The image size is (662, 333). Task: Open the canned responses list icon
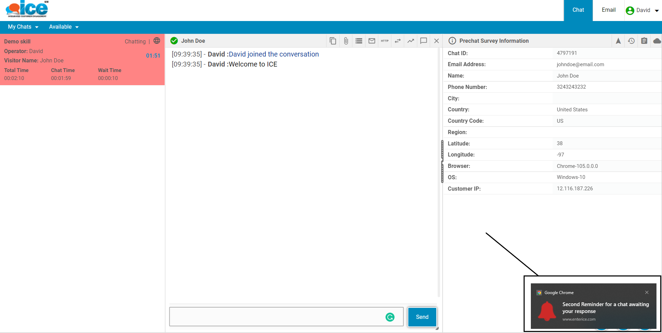359,41
